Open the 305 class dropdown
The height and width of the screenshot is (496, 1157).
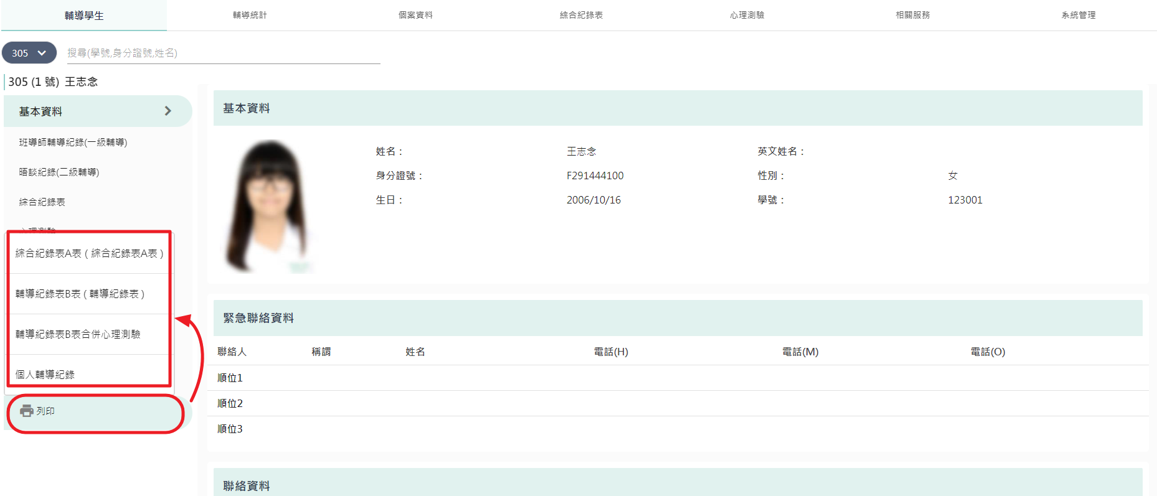[29, 53]
